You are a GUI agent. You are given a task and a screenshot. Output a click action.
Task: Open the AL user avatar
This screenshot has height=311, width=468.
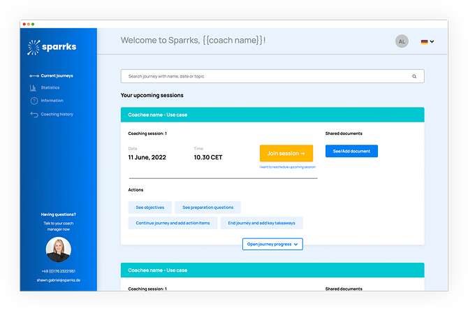[x=401, y=41]
